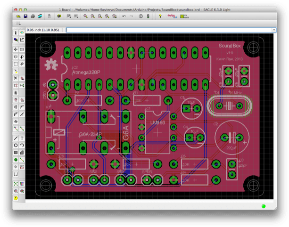Viewport: 289px width, 227px height.
Task: Select the Move tool
Action: (16, 49)
